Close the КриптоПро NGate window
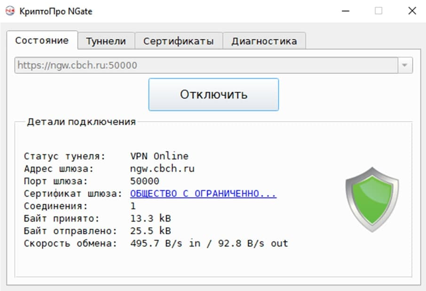Image resolution: width=426 pixels, height=291 pixels. (412, 11)
